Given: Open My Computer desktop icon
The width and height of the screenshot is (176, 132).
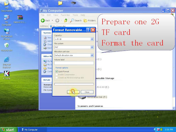Looking at the screenshot, I should pyautogui.click(x=7, y=20).
